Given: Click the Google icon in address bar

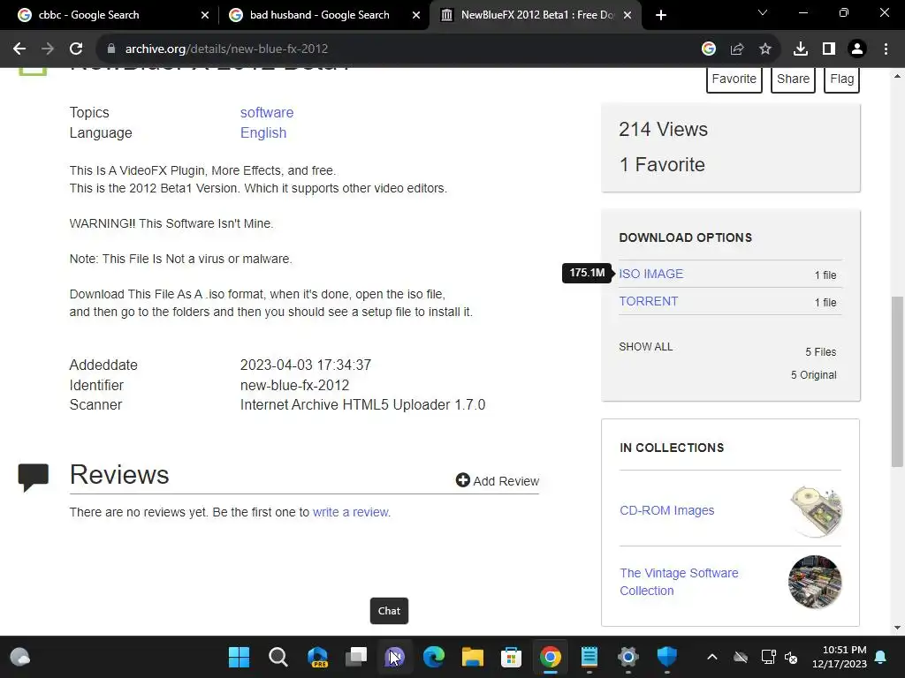Looking at the screenshot, I should coord(708,49).
